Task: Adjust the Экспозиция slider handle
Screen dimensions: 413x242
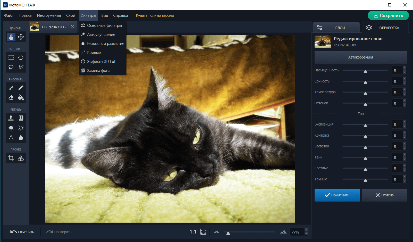Action: [365, 126]
